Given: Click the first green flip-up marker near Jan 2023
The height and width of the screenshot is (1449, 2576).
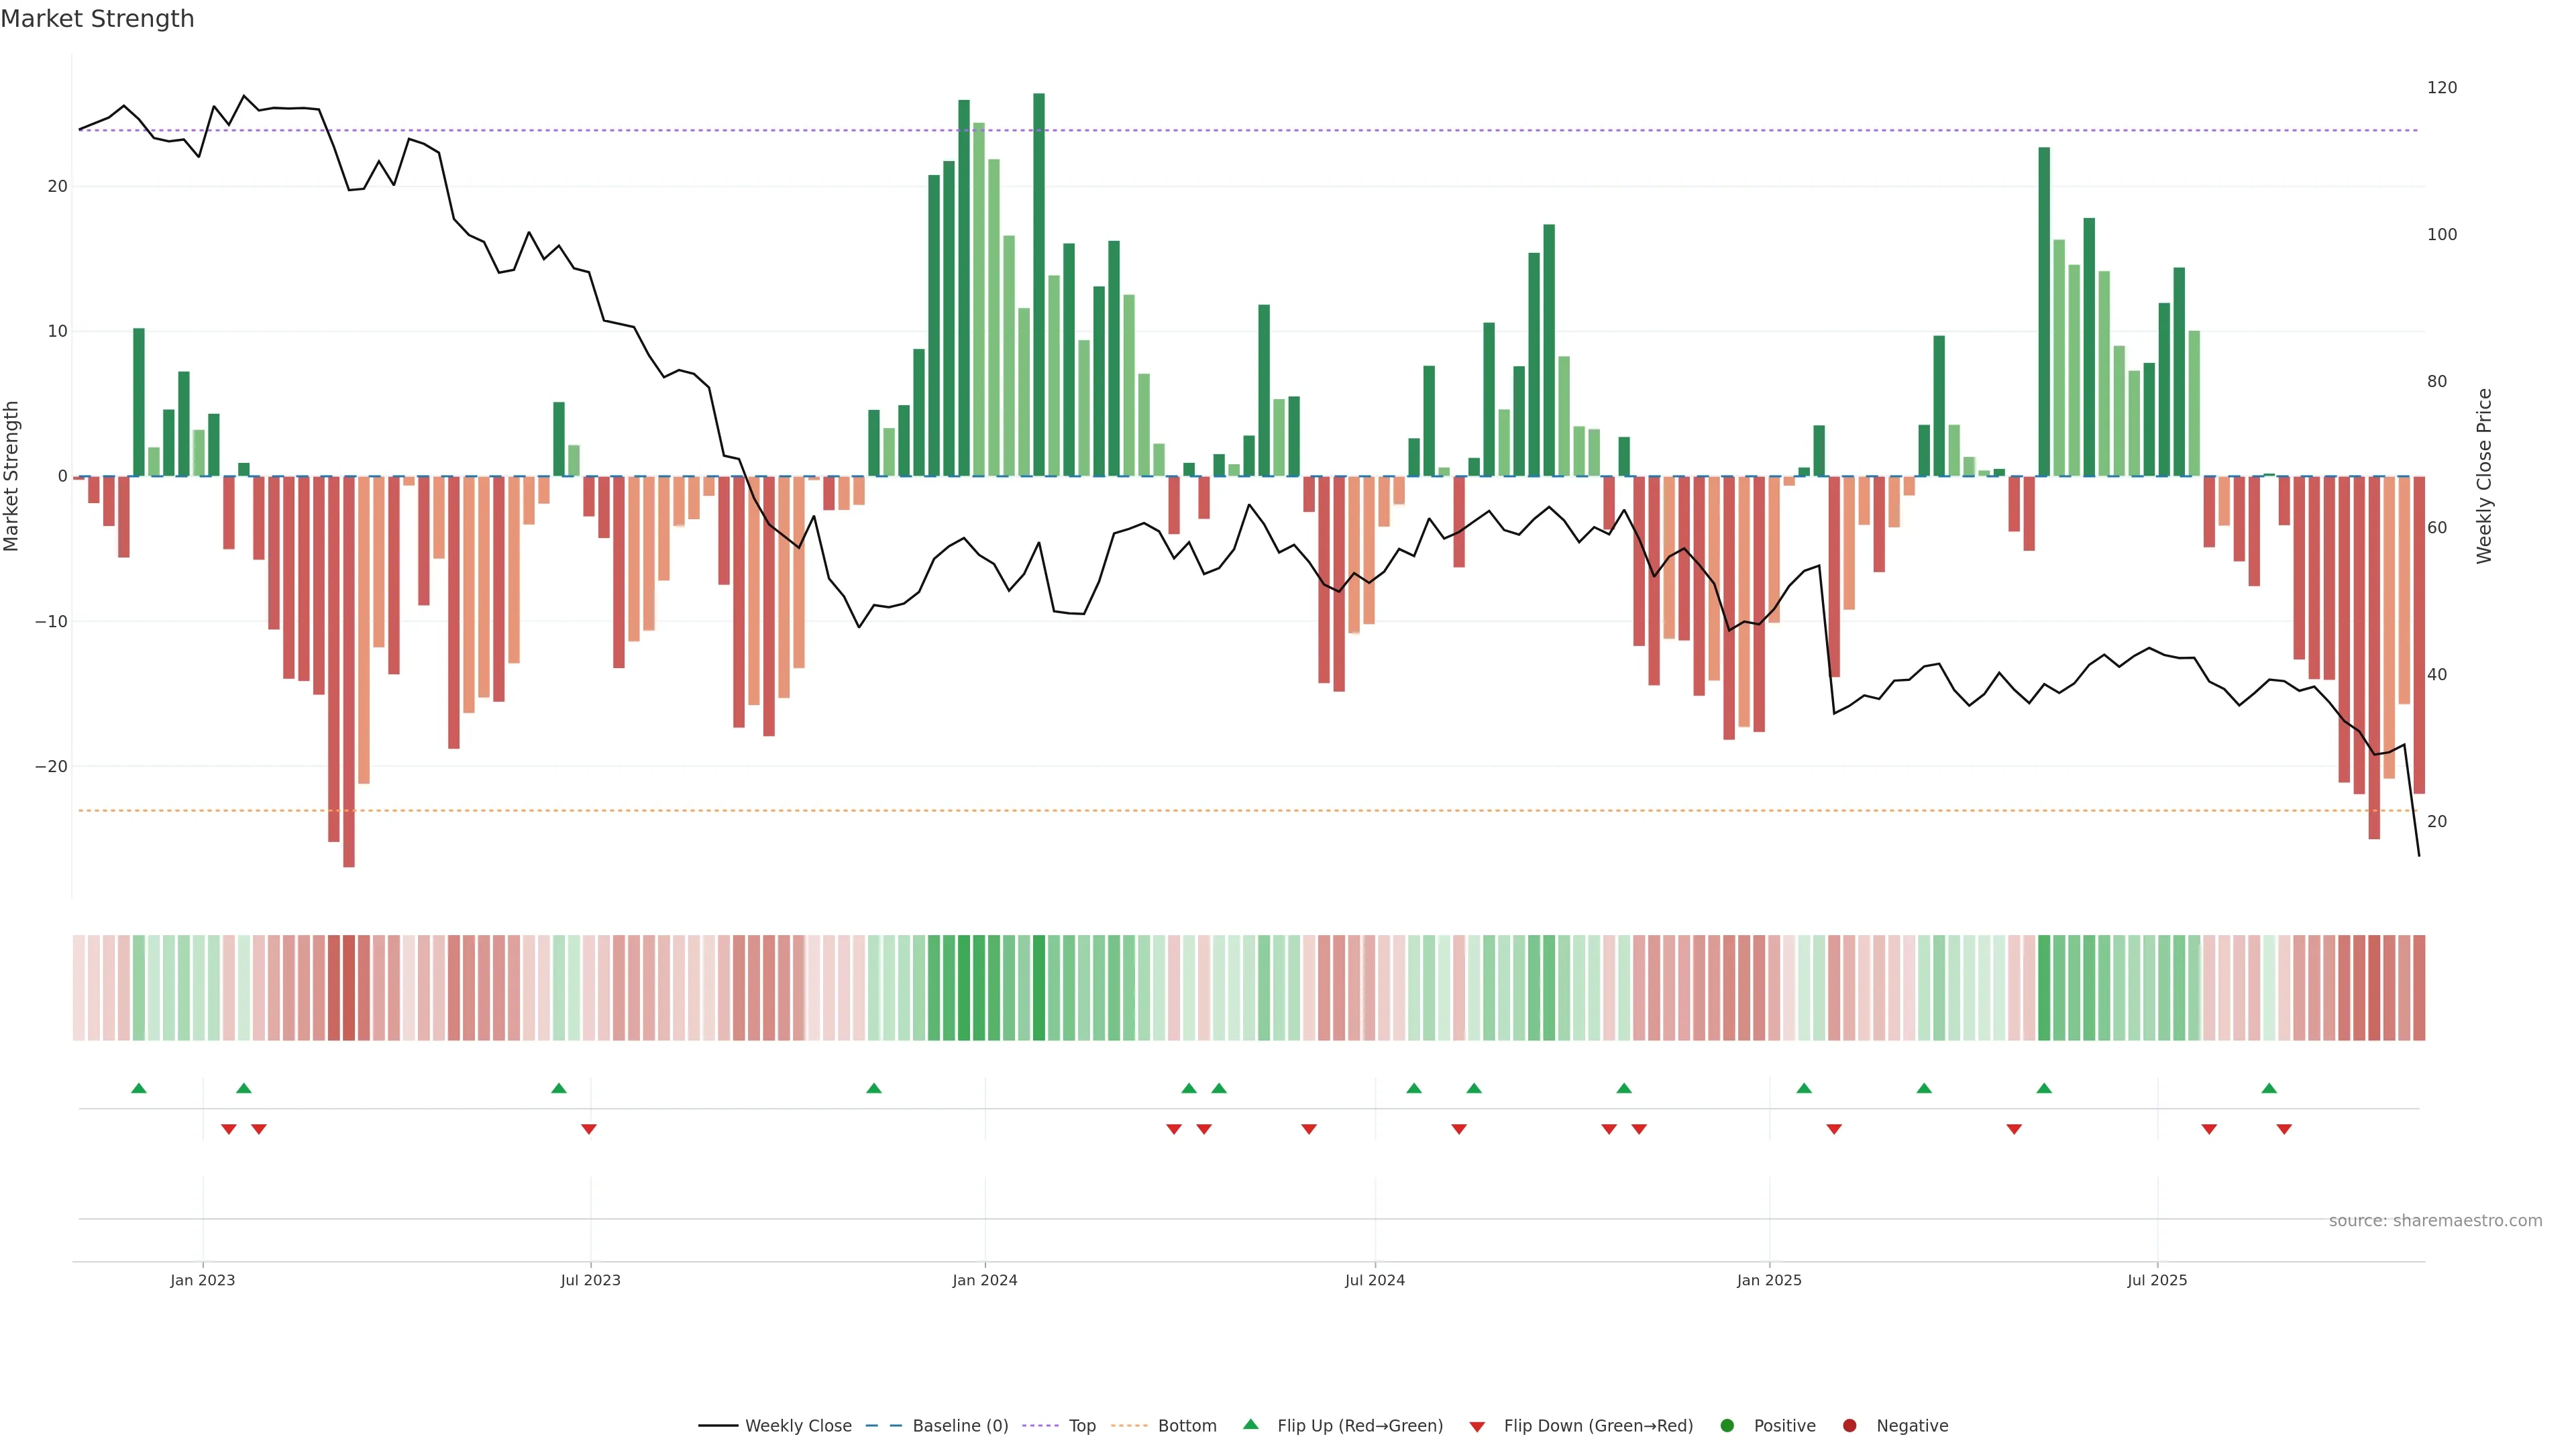Looking at the screenshot, I should pos(139,1088).
